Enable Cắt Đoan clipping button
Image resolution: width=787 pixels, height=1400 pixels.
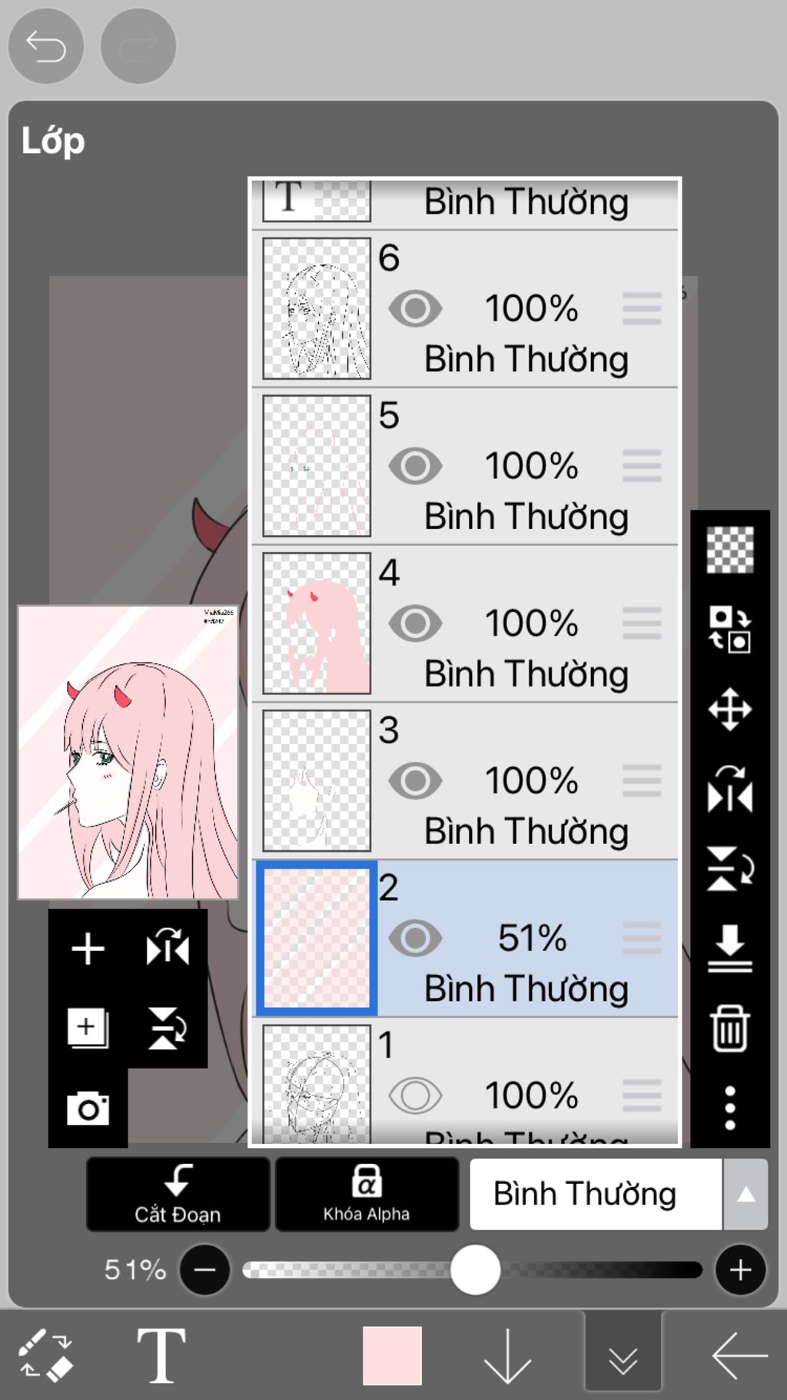point(178,1194)
